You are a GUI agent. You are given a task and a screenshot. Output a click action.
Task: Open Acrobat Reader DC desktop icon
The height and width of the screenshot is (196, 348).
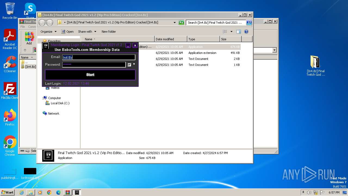(10, 39)
